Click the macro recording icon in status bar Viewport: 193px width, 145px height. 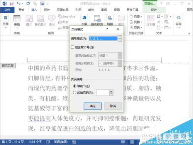point(74,142)
